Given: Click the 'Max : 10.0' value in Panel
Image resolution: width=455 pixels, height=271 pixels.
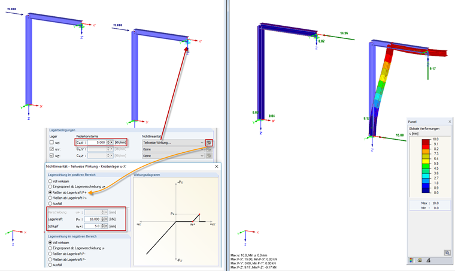Looking at the screenshot, I should 430,203.
